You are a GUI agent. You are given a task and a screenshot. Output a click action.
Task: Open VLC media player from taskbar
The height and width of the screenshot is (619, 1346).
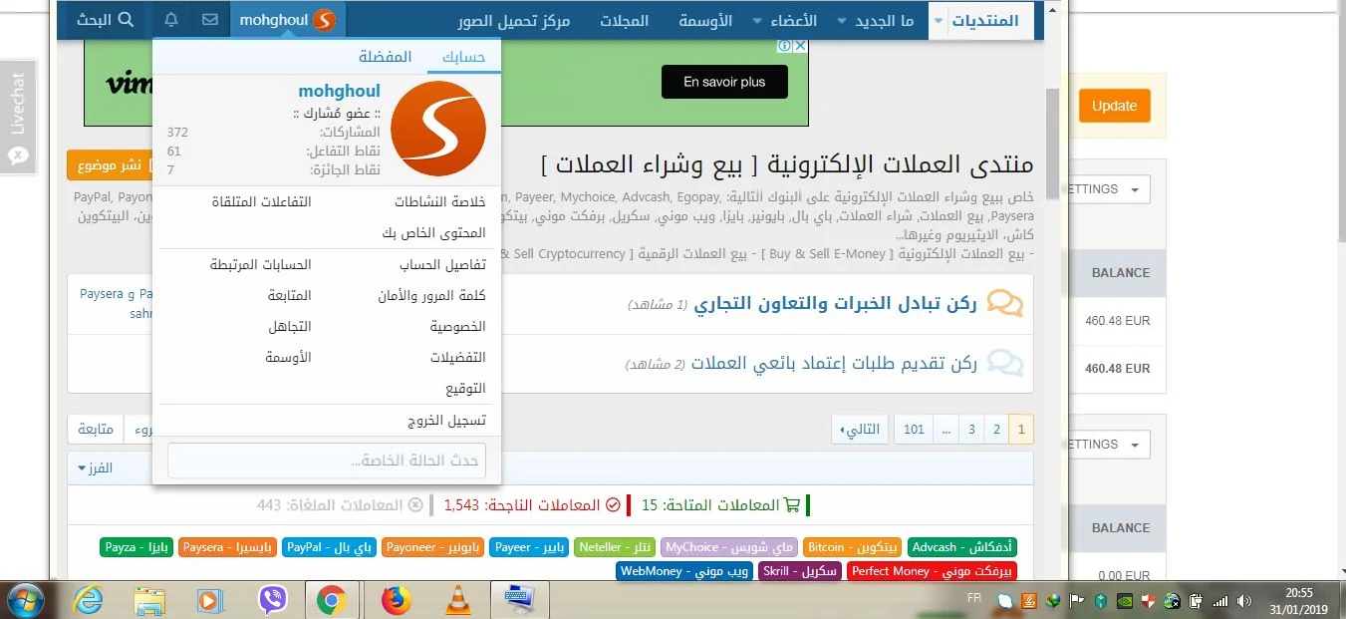point(457,599)
